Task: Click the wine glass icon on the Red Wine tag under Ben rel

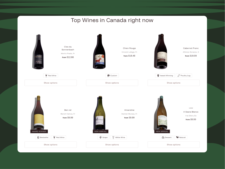Action: click(x=54, y=137)
